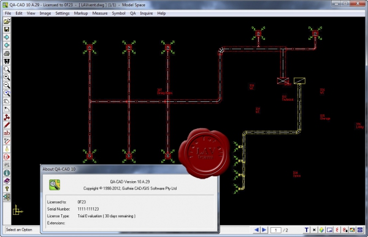Toggle the overview window status bar icon

pyautogui.click(x=329, y=230)
